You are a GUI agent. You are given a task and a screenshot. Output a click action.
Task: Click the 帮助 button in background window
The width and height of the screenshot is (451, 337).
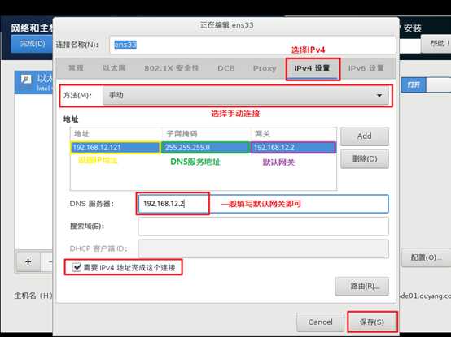pos(436,44)
